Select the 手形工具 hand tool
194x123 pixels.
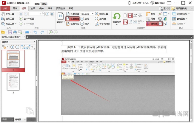point(8,14)
